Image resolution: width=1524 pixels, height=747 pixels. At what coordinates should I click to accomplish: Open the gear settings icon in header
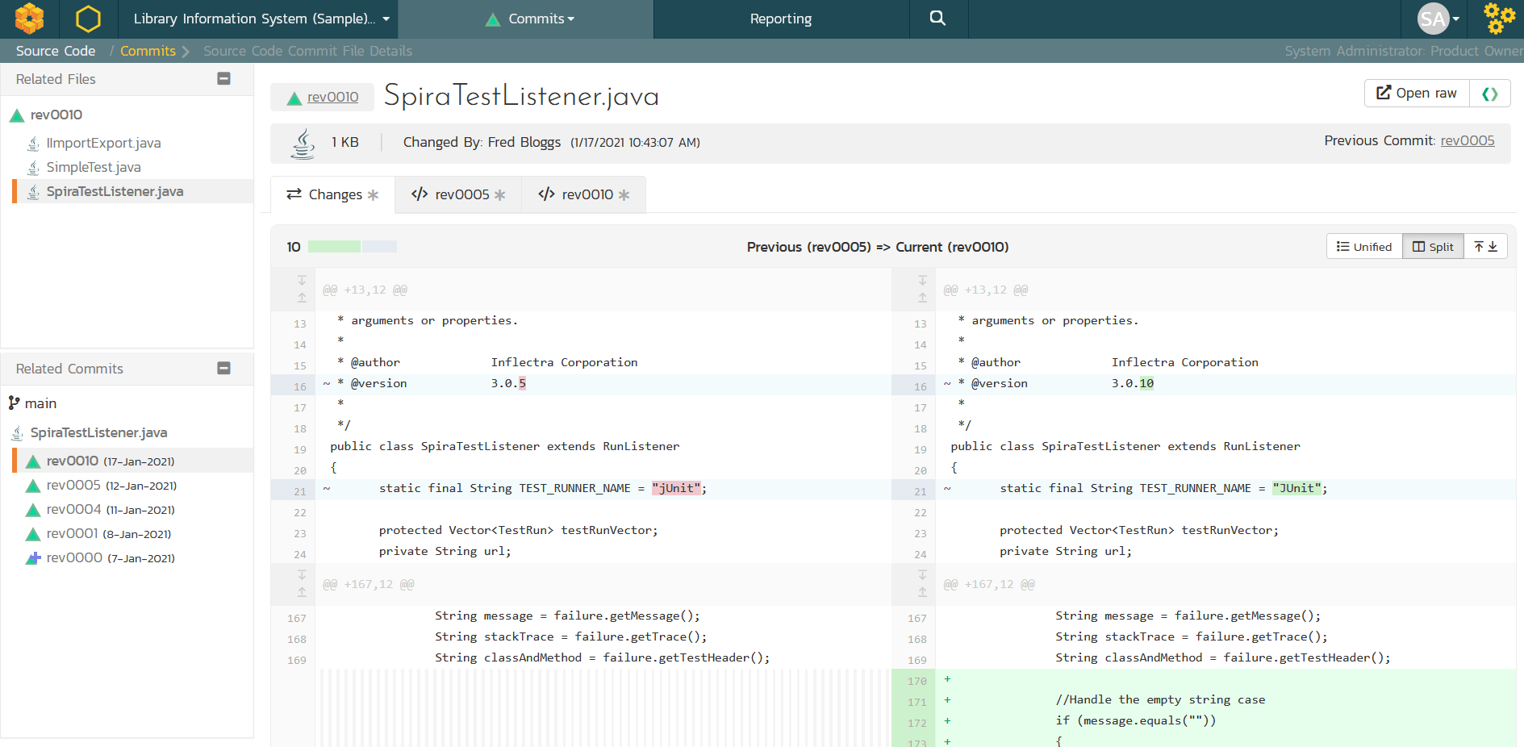pyautogui.click(x=1499, y=19)
